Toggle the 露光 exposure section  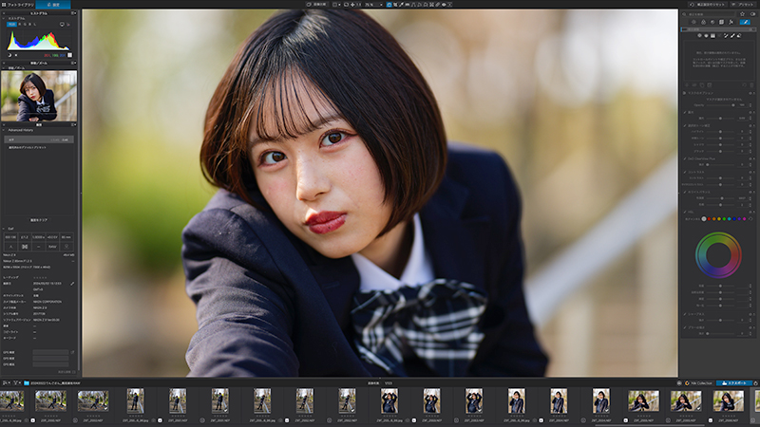(685, 112)
